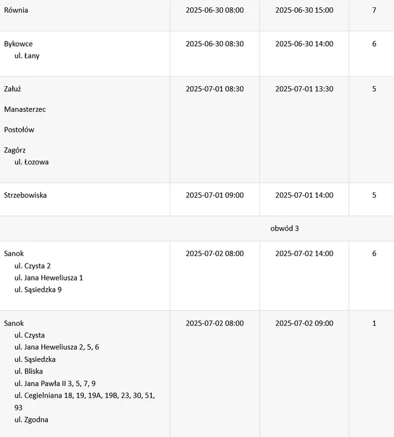Select start date 2025-07-01 09:00
The width and height of the screenshot is (394, 437).
215,195
